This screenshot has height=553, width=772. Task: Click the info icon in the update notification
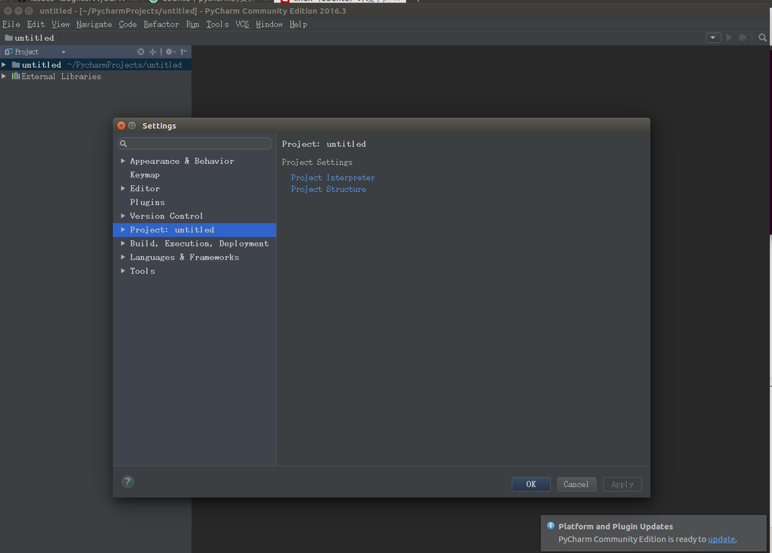(x=550, y=526)
